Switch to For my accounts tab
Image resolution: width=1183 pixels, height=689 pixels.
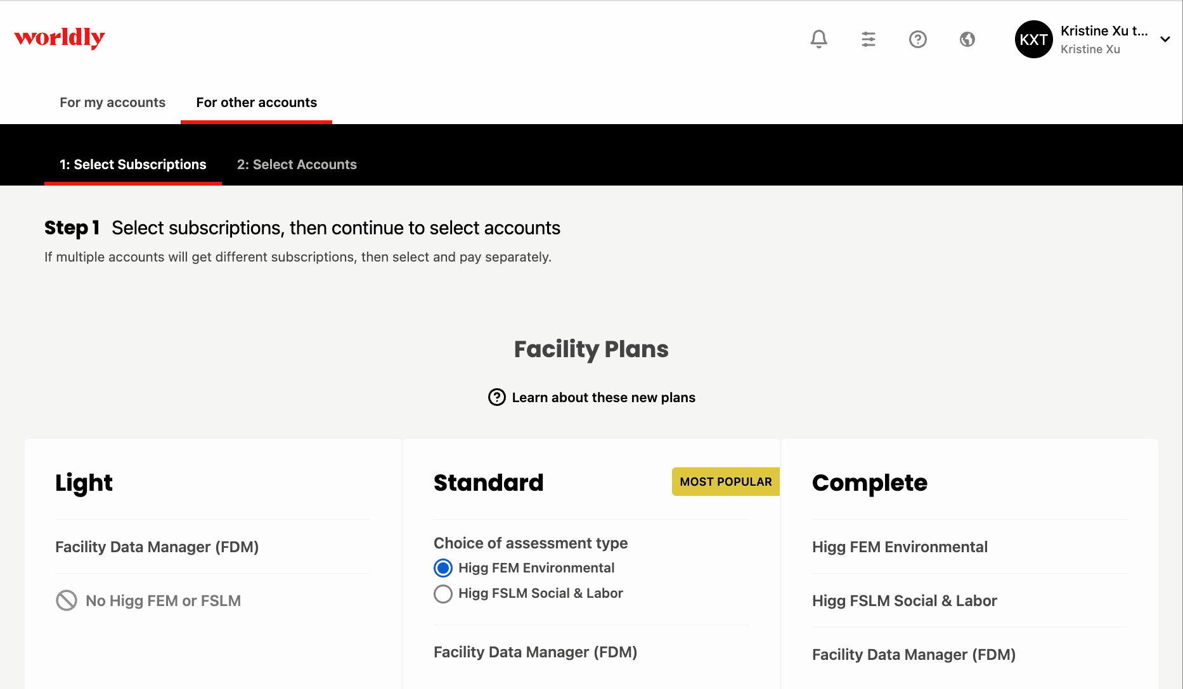tap(112, 103)
